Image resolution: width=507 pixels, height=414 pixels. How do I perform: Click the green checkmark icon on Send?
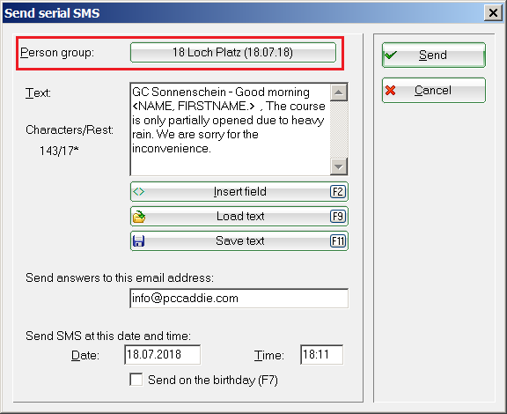click(x=391, y=55)
